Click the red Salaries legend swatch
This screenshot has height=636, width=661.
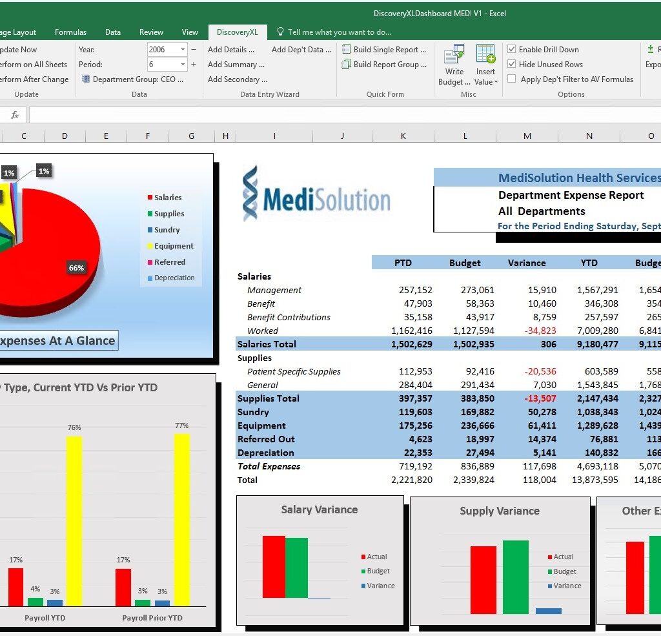coord(150,198)
